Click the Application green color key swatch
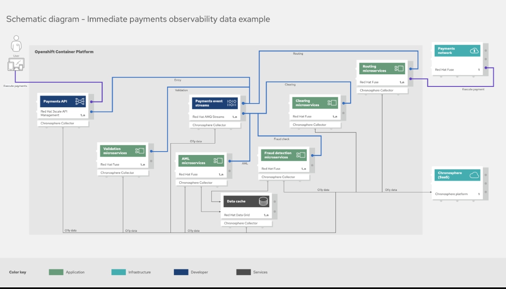 [56, 272]
